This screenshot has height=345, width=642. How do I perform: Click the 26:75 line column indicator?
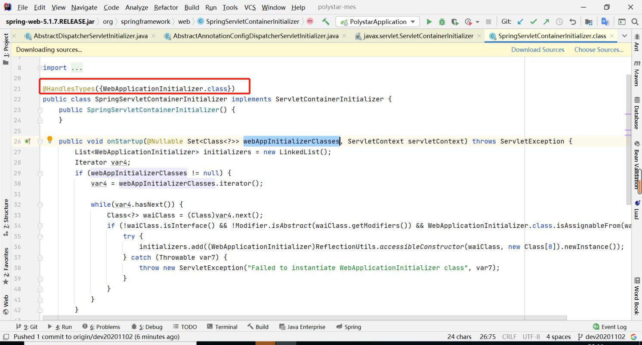488,337
